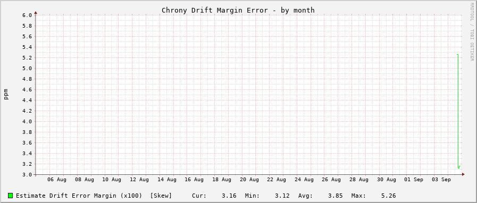Viewport: 477px width, 203px height.
Task: Click the 4.6 y-axis tick label
Action: 27,90
